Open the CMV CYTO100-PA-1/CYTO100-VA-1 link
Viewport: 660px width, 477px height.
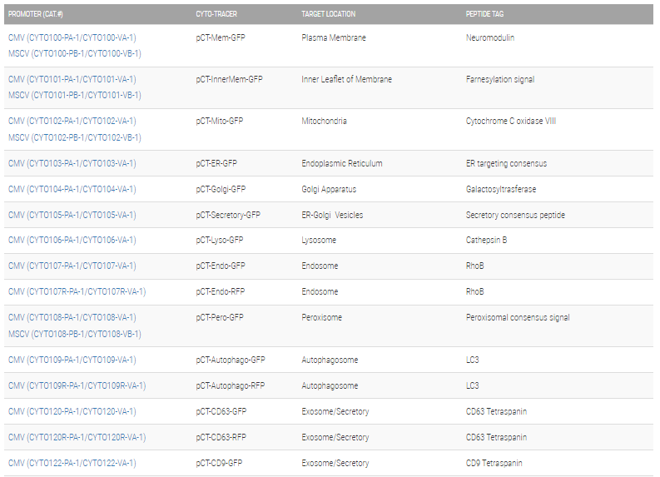click(72, 37)
